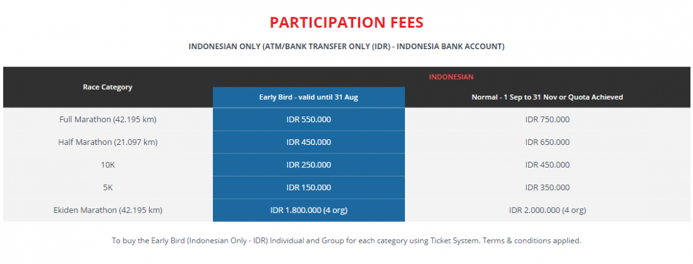Click the Normal 1 Sep to 31 Nov header
Image resolution: width=693 pixels, height=264 pixels.
(547, 98)
